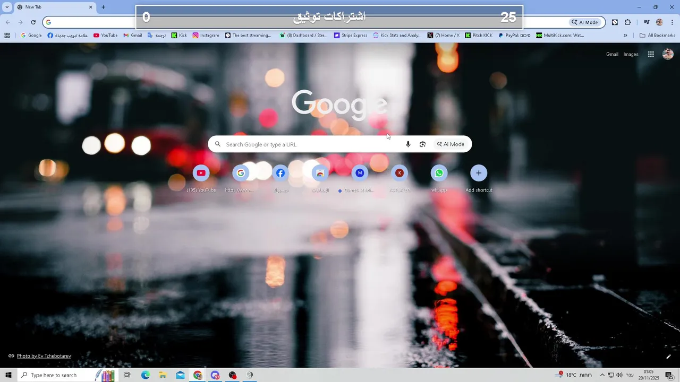Open the YouTube shortcut tile

click(x=201, y=178)
